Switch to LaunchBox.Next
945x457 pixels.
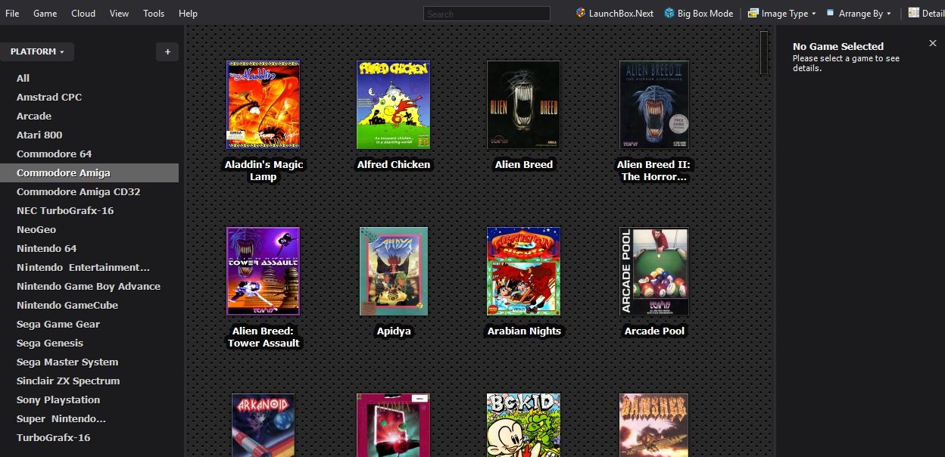pos(615,14)
